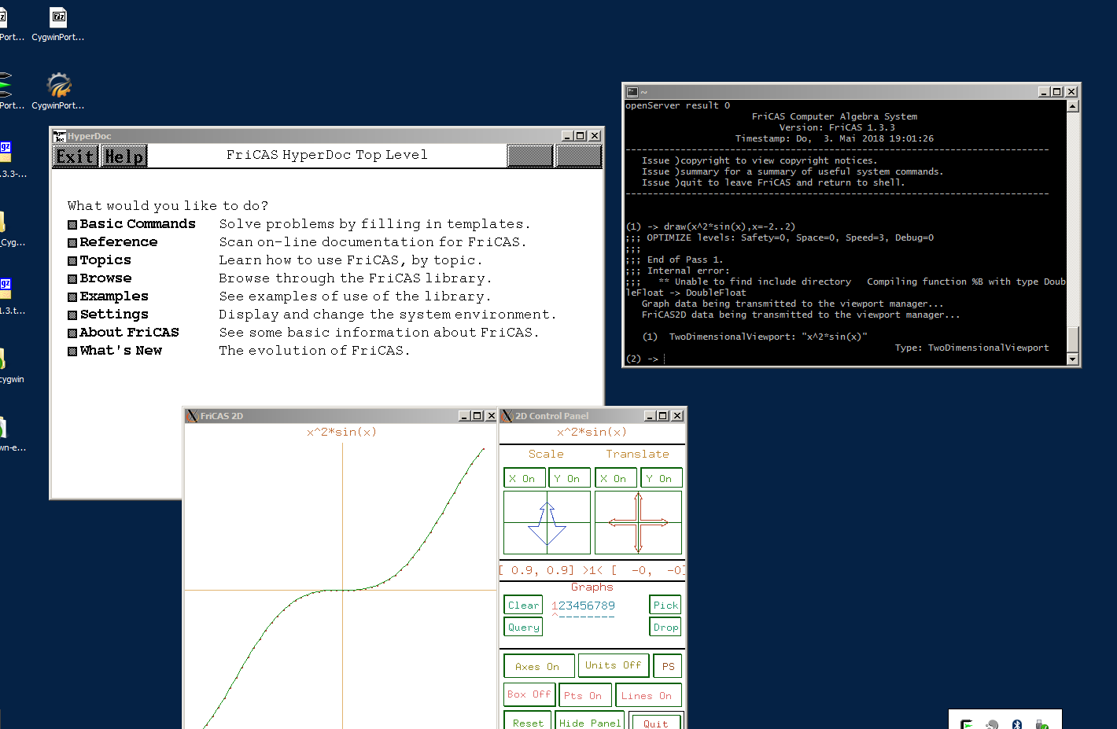Click the Reference bullet icon
This screenshot has width=1117, height=729.
[72, 243]
